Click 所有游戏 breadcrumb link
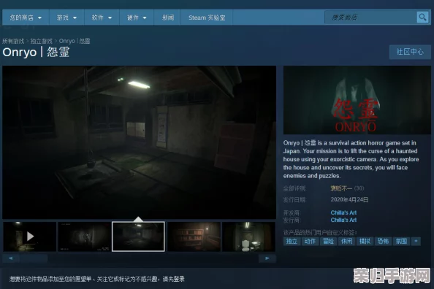Image resolution: width=434 pixels, height=289 pixels. tap(13, 41)
